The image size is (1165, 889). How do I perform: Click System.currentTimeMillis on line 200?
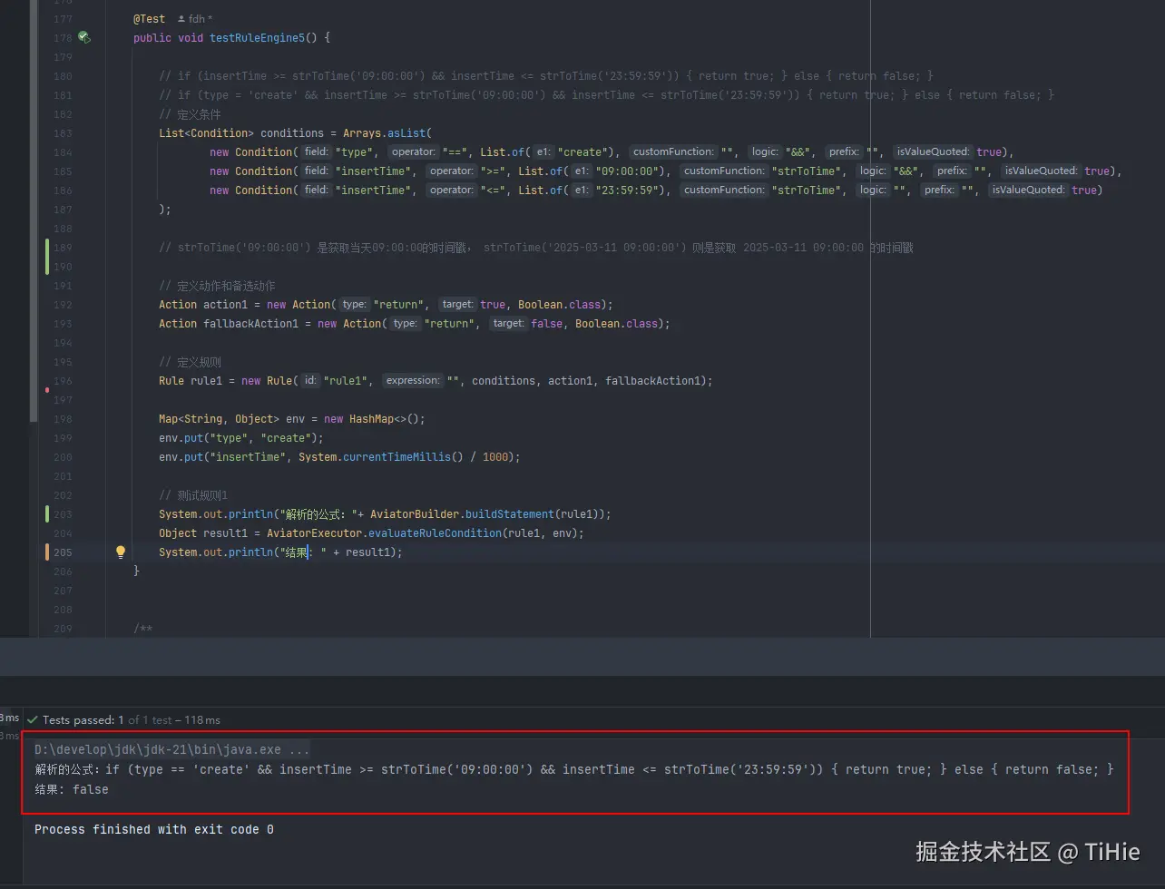[374, 456]
